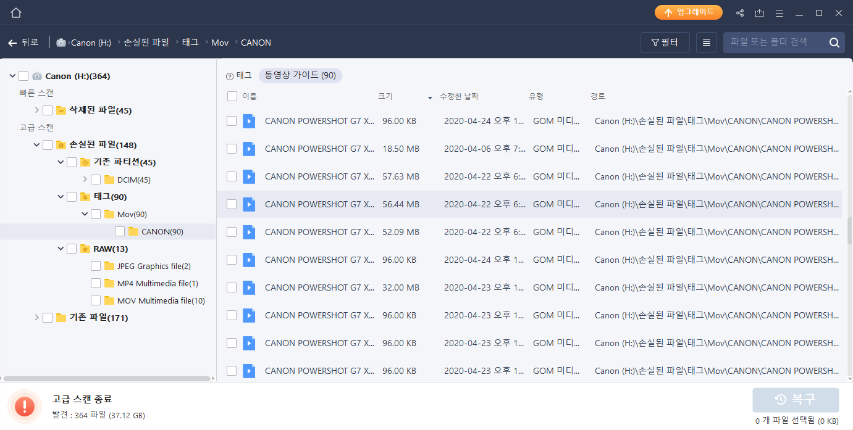The width and height of the screenshot is (853, 430).
Task: Click the search magnifier icon
Action: tap(834, 43)
